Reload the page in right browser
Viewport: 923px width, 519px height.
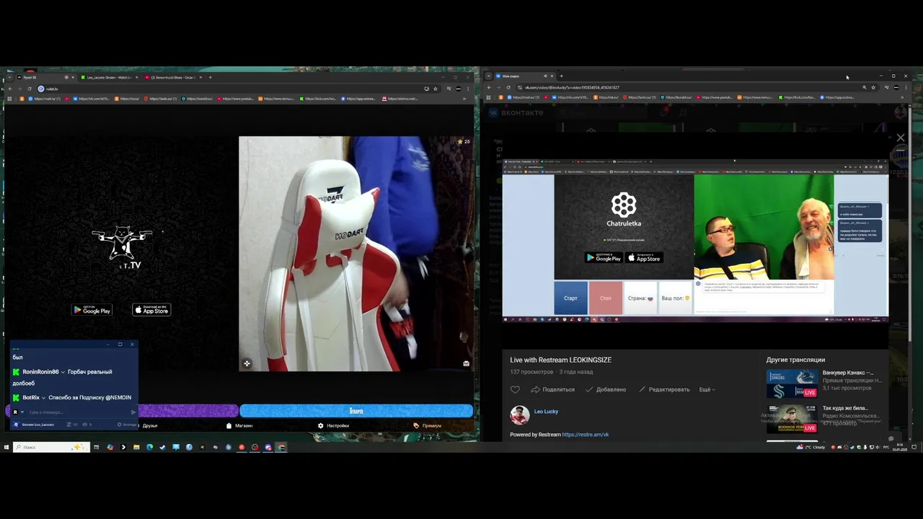click(x=508, y=87)
